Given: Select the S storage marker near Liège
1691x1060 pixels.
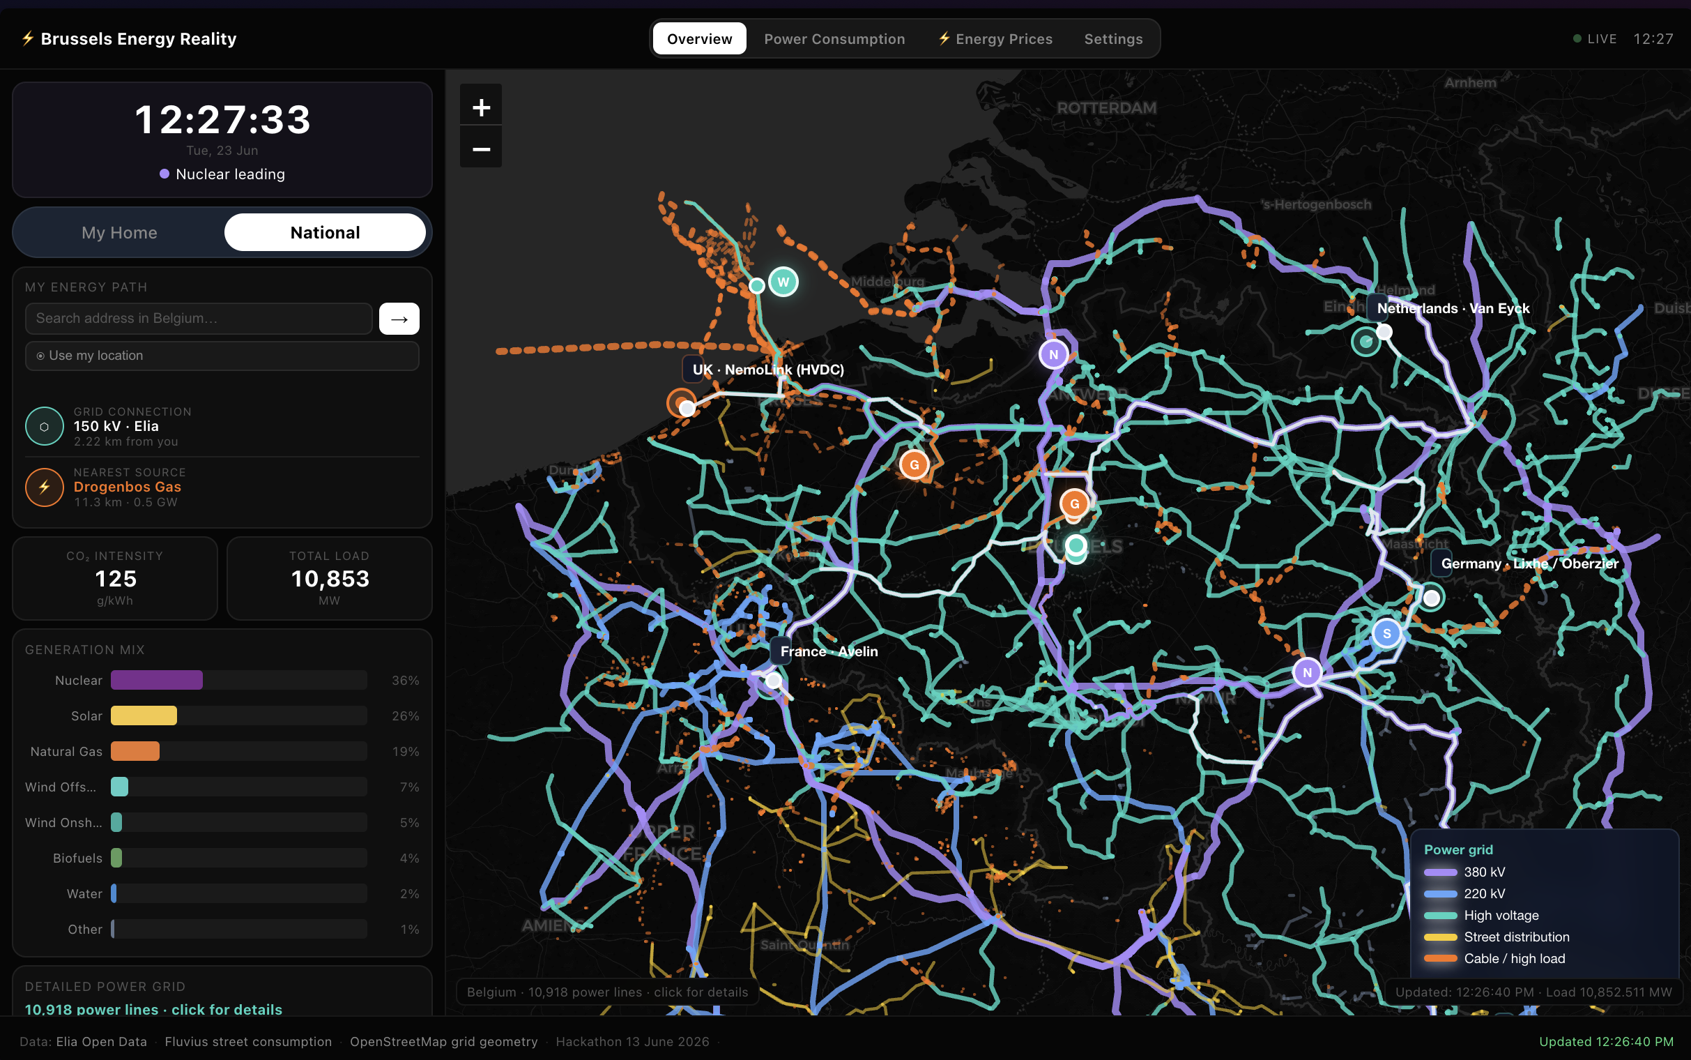Looking at the screenshot, I should [x=1387, y=633].
